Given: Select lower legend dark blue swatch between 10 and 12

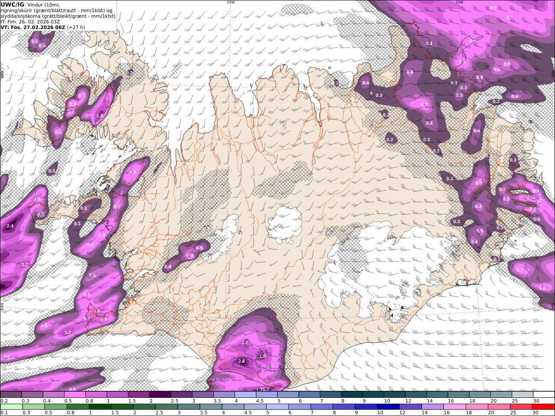Looking at the screenshot, I should point(388,406).
